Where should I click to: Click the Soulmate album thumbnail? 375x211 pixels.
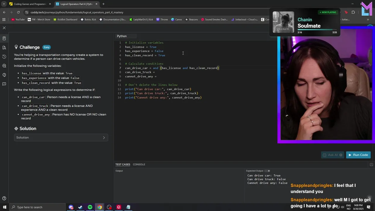coord(283,22)
